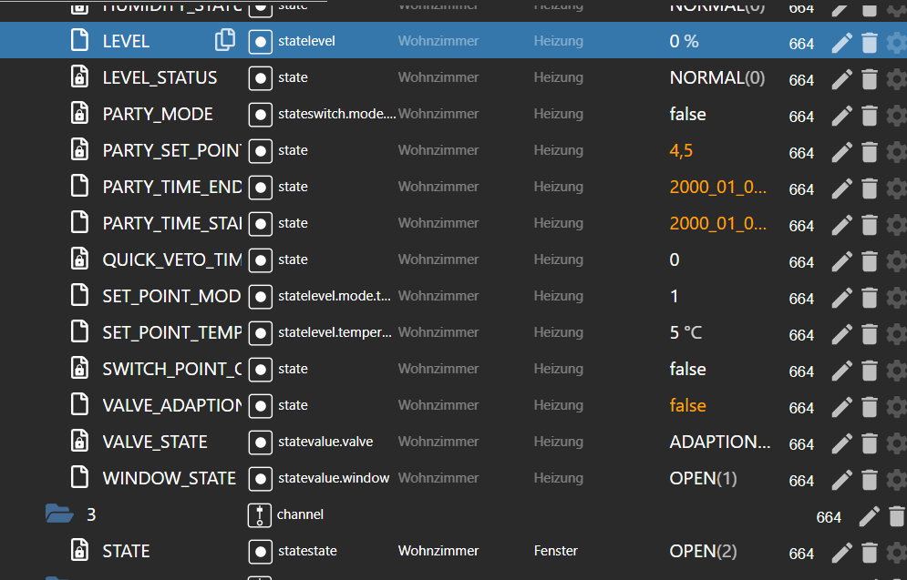This screenshot has width=907, height=580.
Task: Click the orange 4,5 PARTY_SET_POINT value
Action: (681, 150)
